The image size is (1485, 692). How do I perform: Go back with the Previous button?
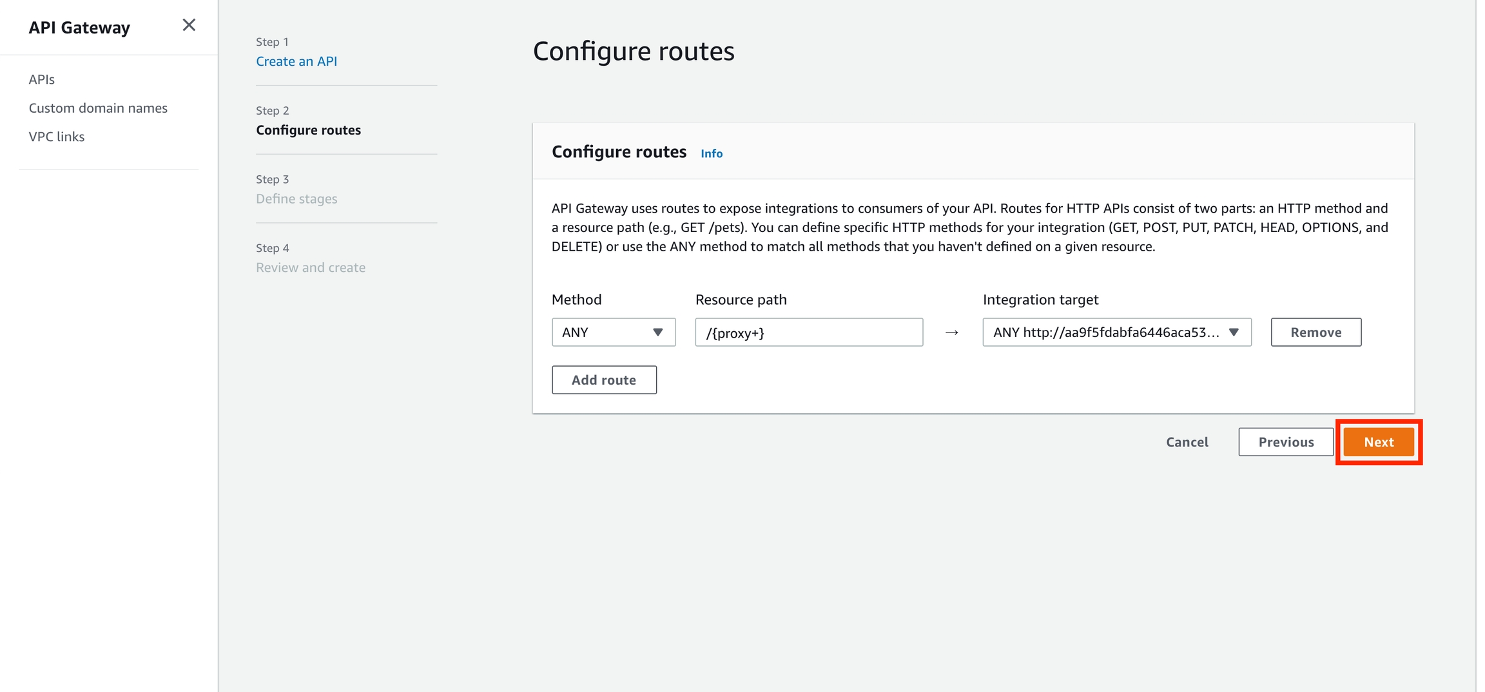coord(1285,442)
